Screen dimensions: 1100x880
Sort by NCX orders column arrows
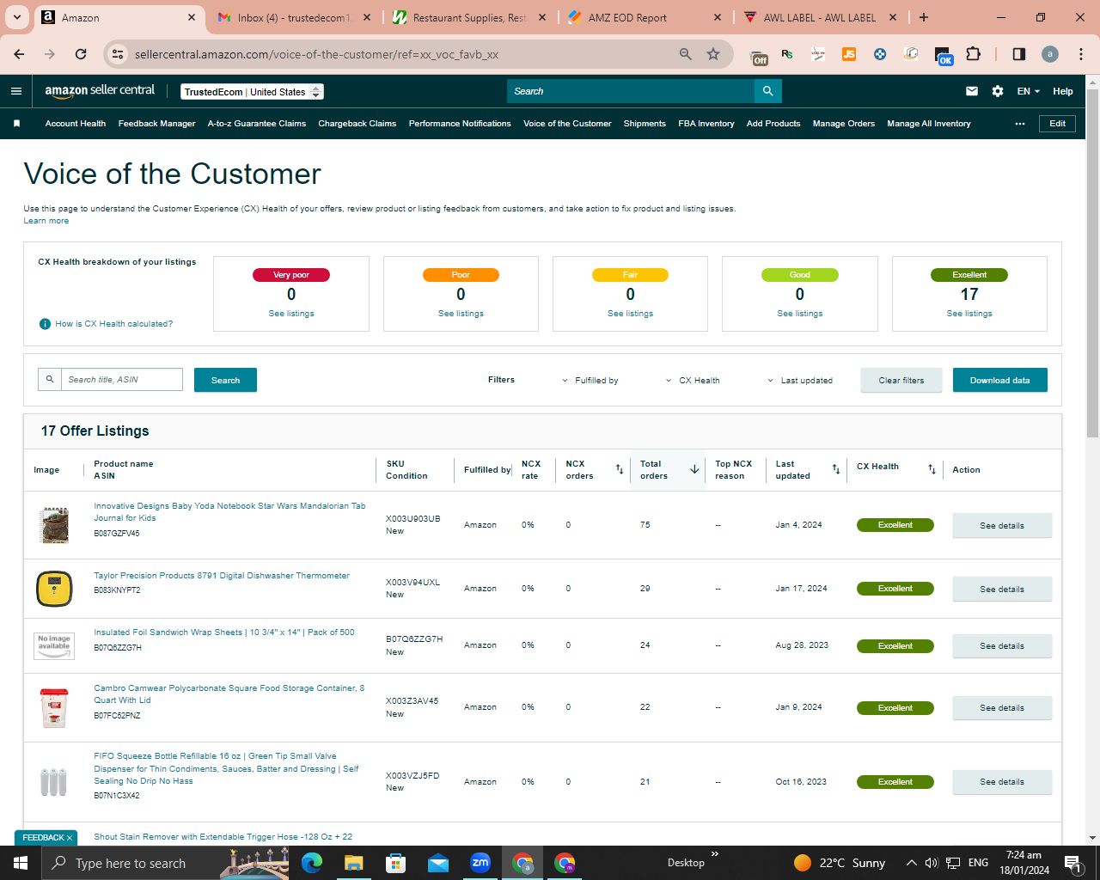pyautogui.click(x=620, y=469)
